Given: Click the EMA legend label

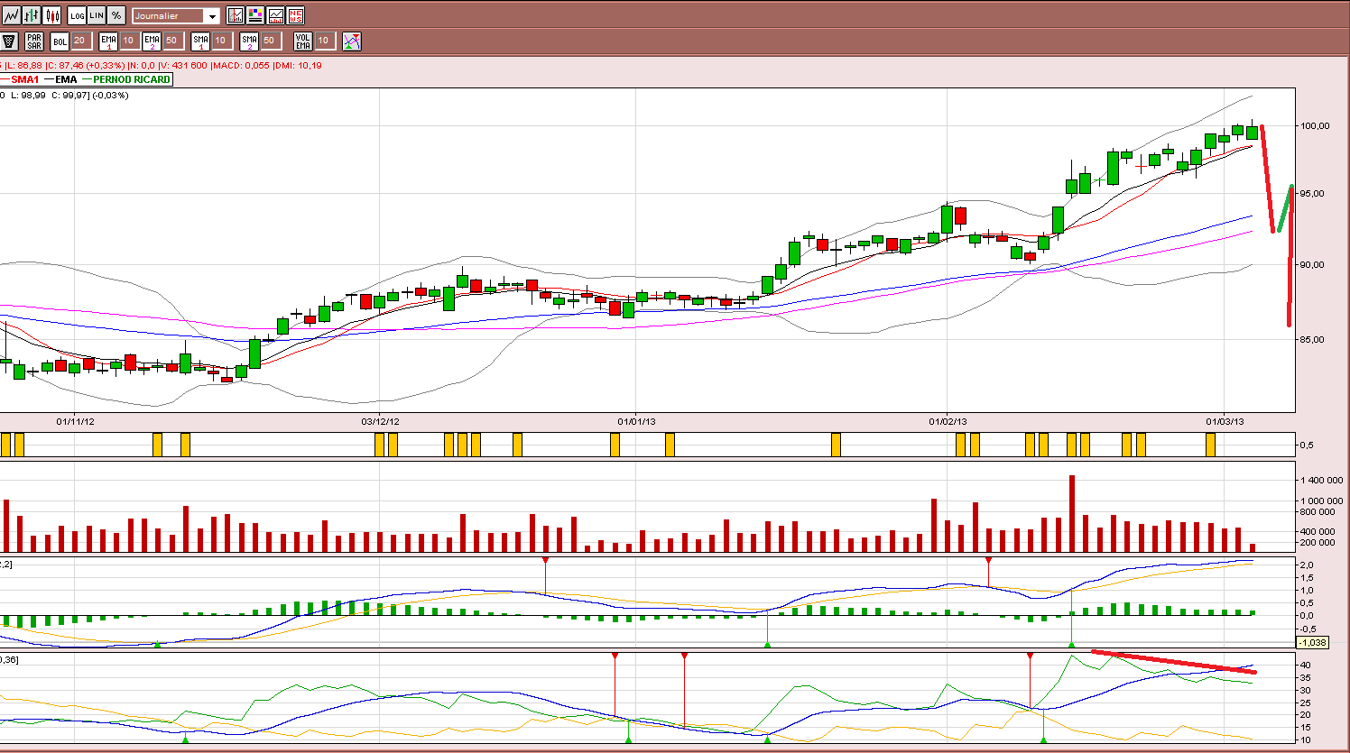Looking at the screenshot, I should [x=66, y=79].
